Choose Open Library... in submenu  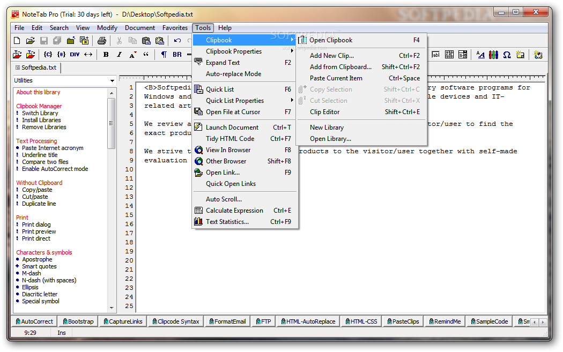[x=361, y=139]
